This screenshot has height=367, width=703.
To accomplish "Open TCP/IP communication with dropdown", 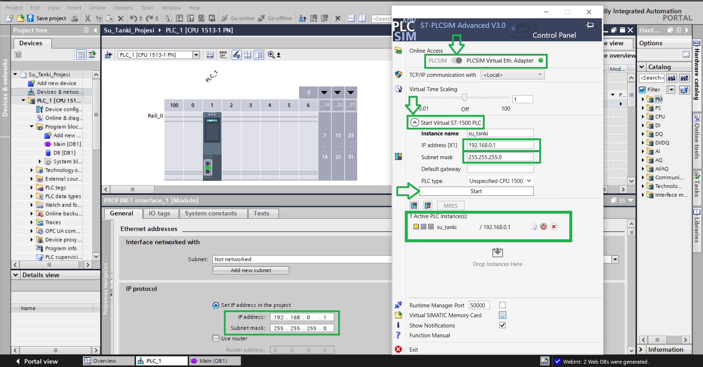I will click(513, 75).
